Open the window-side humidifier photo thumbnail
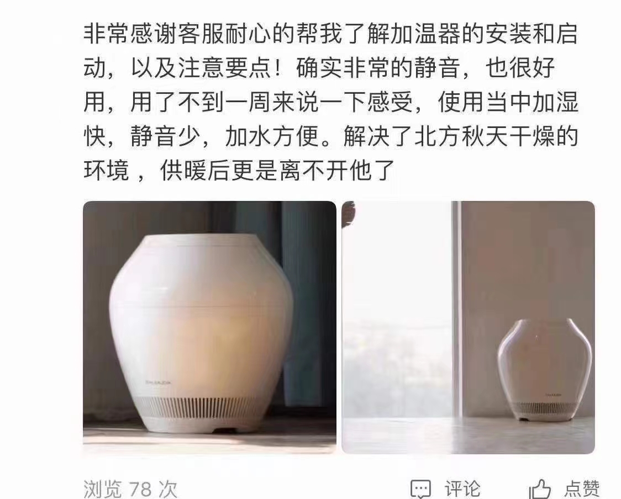The image size is (621, 499). pos(468,327)
